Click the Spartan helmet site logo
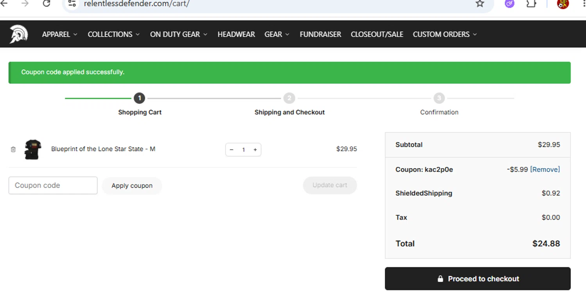 pyautogui.click(x=19, y=34)
